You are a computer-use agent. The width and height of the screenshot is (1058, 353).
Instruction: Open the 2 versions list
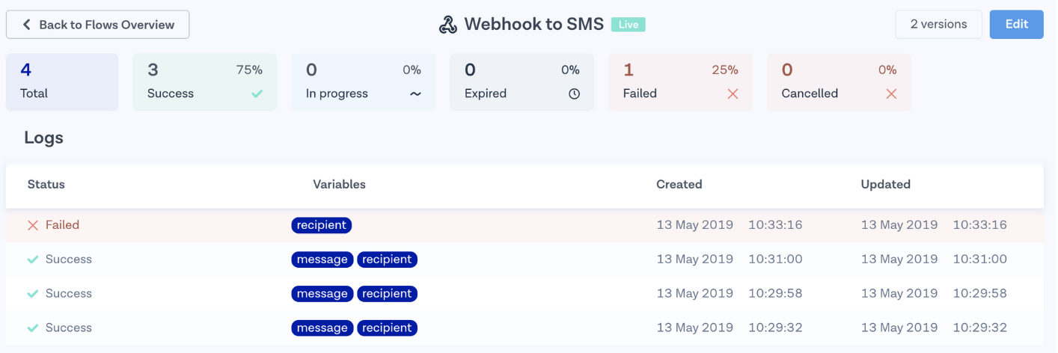(938, 25)
